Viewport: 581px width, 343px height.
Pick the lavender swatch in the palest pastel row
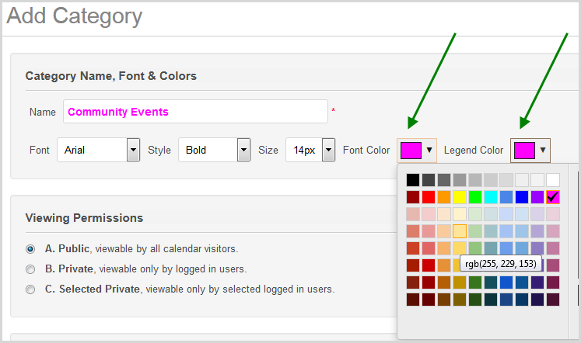537,214
